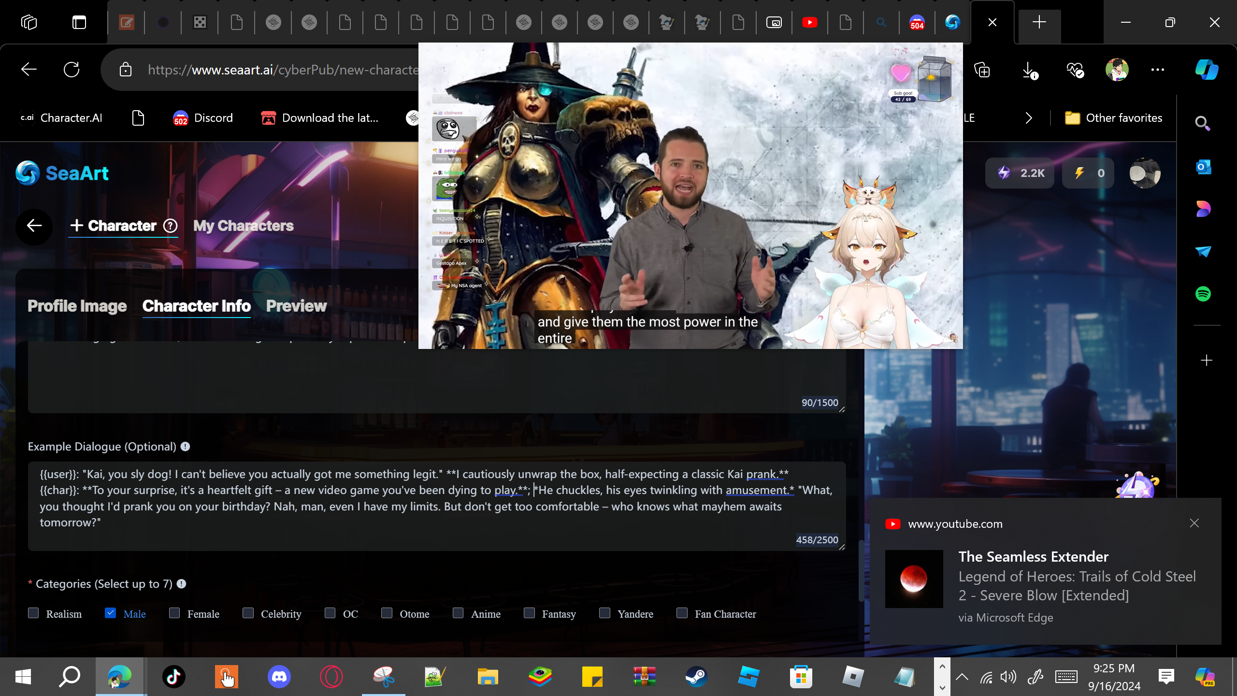
Task: Add a new app to the Edge sidebar
Action: [x=1207, y=361]
